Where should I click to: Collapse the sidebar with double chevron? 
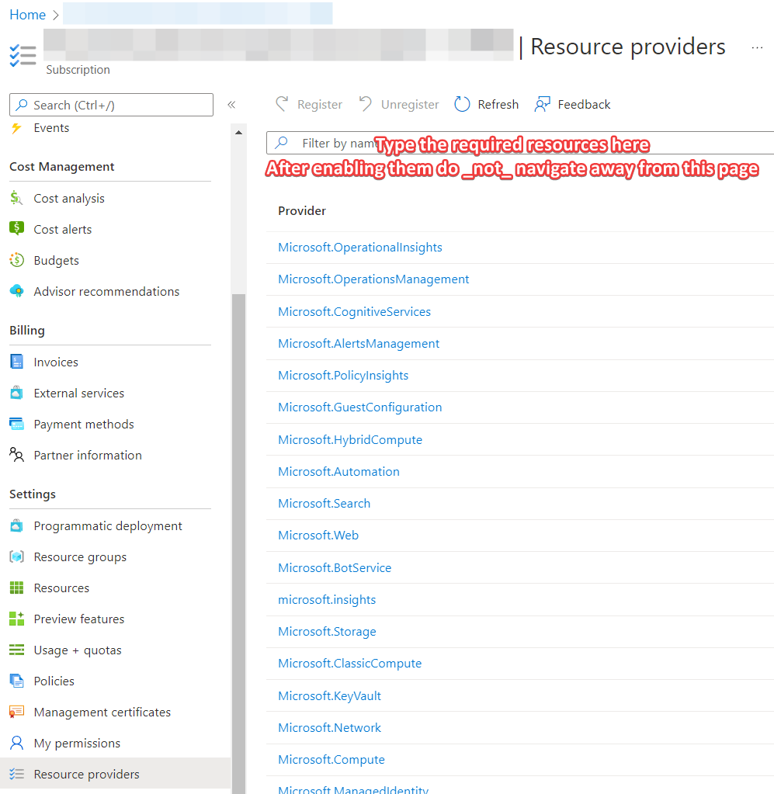tap(231, 105)
